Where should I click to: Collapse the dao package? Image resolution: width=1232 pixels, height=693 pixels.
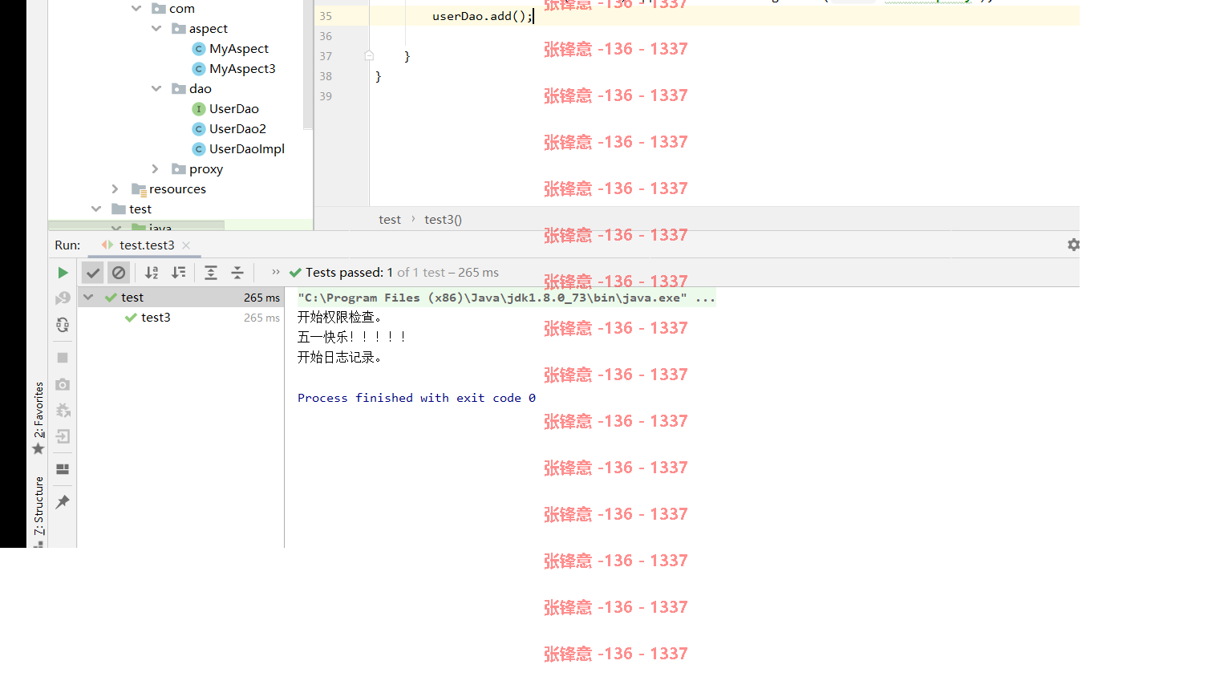pos(156,89)
